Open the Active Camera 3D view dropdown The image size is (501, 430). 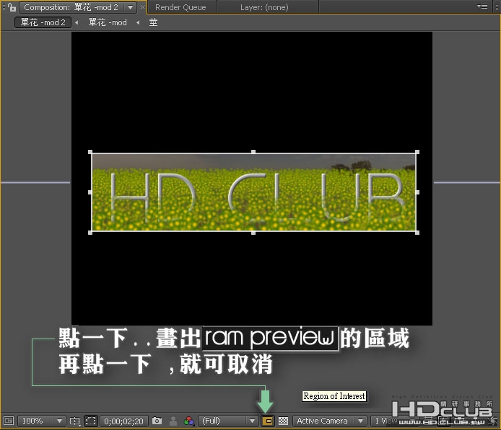tap(330, 421)
